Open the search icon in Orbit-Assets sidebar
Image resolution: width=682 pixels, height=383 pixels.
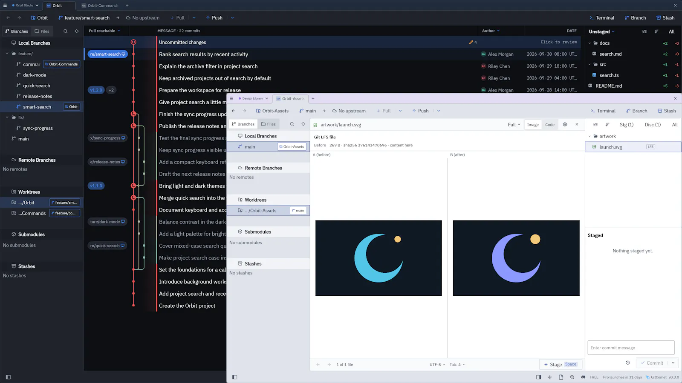click(x=292, y=124)
